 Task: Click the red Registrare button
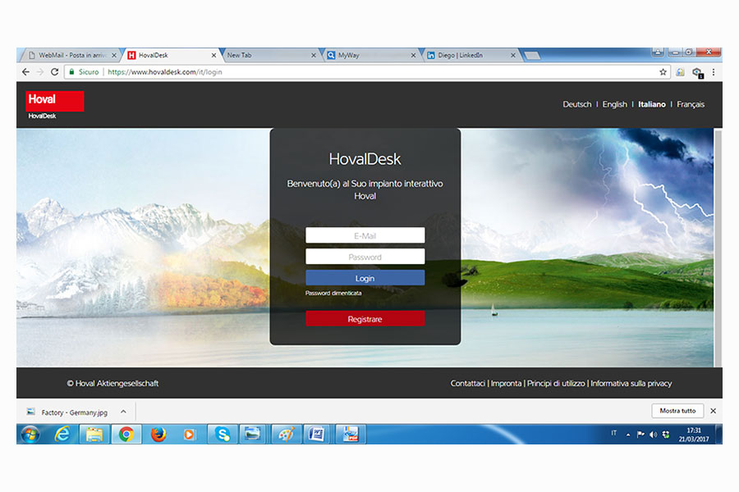(365, 319)
